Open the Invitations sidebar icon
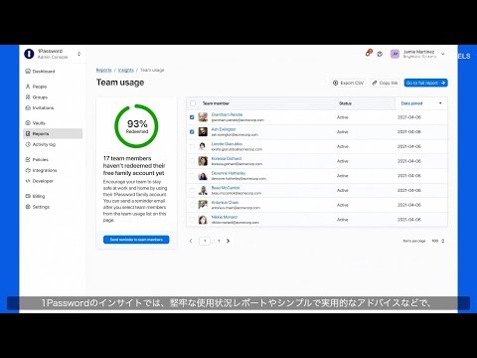Screen dimensions: 477x358 click(28, 107)
